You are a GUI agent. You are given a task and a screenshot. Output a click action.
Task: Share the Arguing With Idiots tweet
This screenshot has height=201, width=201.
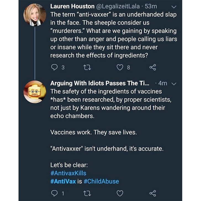point(153,193)
